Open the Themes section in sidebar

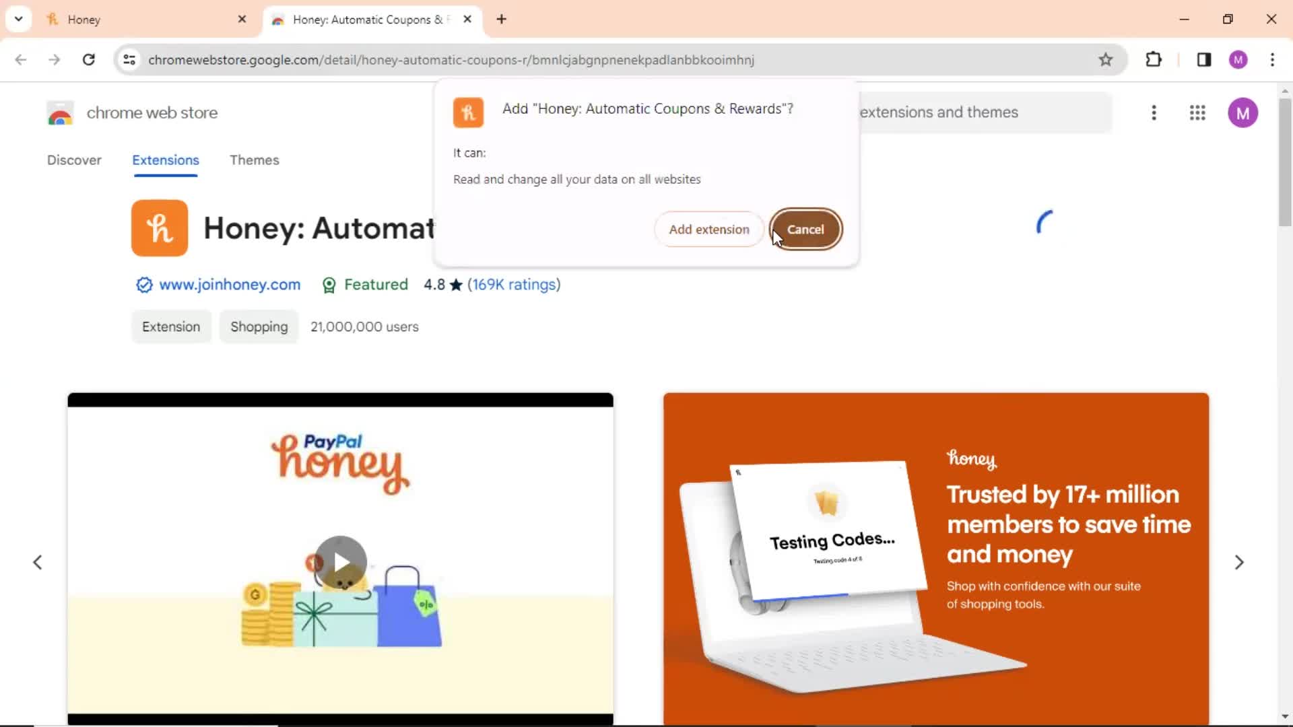point(255,160)
